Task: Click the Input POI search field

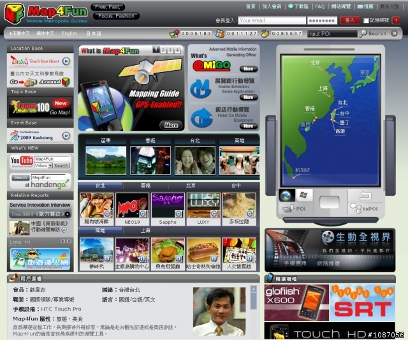Action: [x=332, y=34]
